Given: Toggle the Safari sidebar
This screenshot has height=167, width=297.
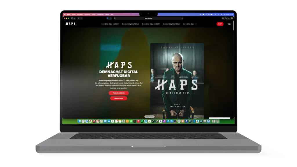Looking at the screenshot, I should [72, 18].
